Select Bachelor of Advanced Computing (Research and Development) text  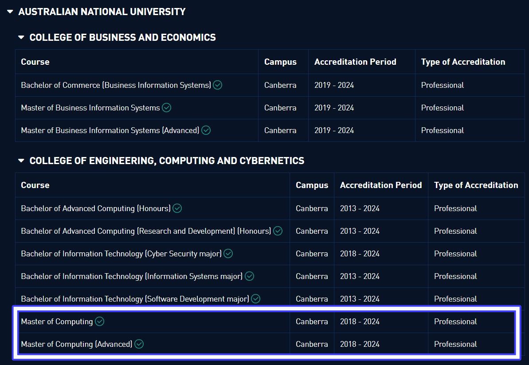pos(146,231)
